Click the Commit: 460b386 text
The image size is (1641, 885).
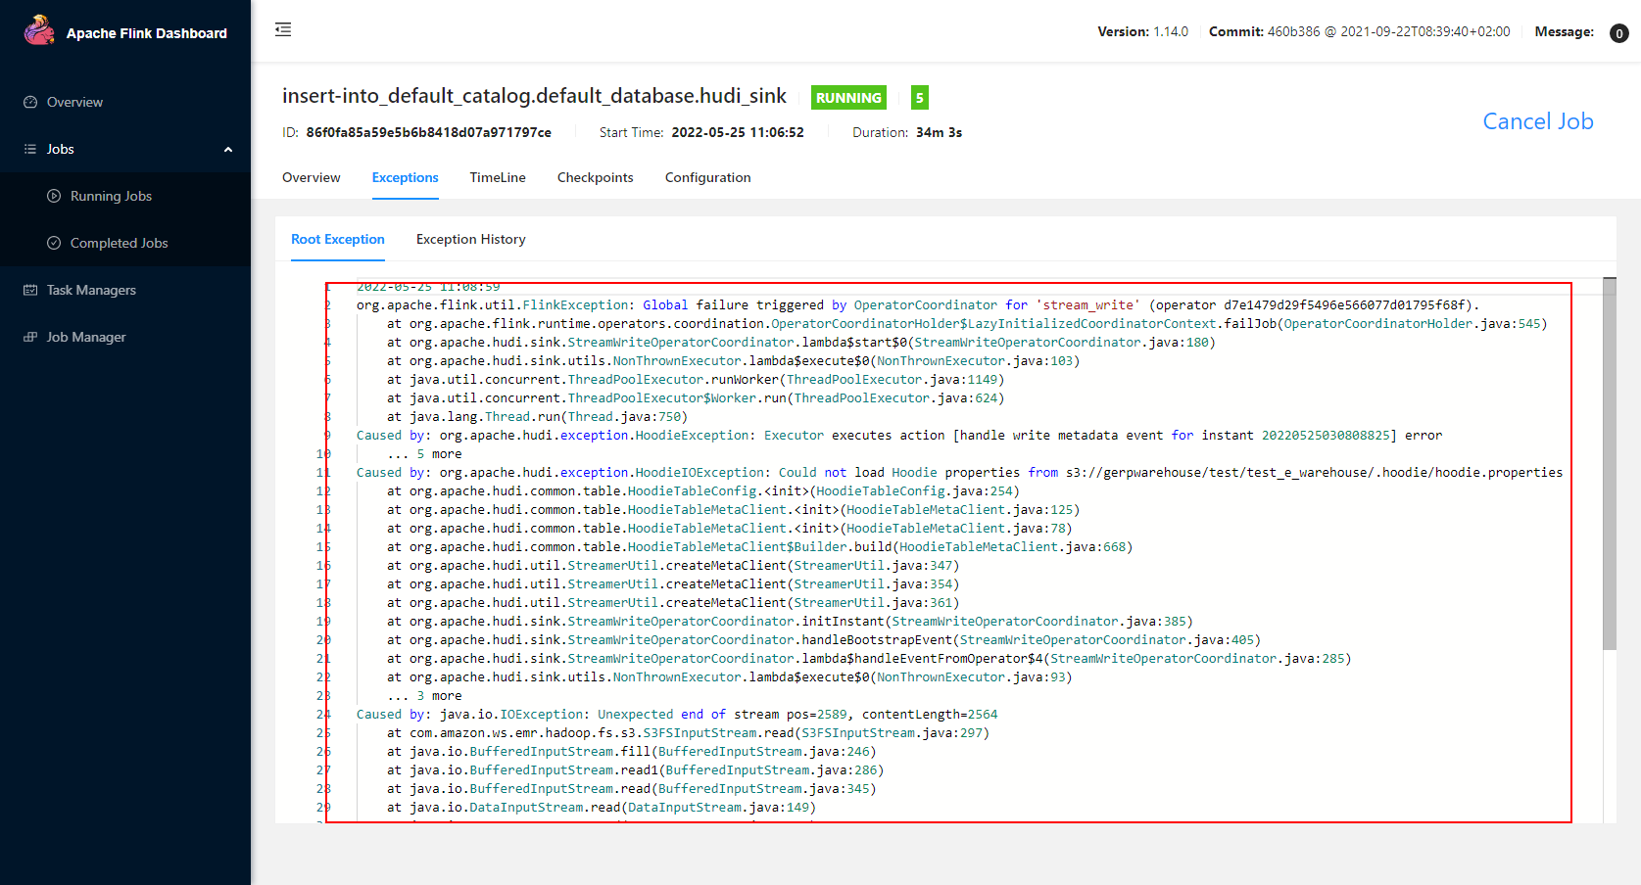tap(1265, 31)
